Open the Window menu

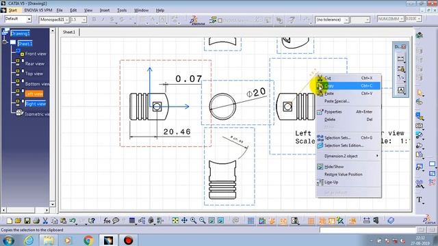(141, 10)
